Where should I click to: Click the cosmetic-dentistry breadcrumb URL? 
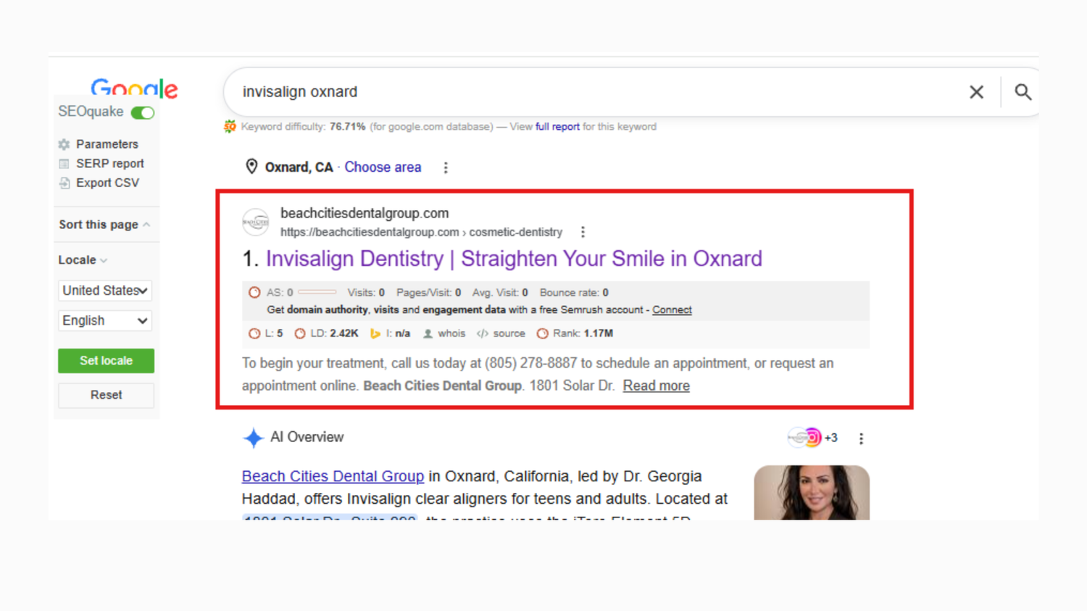coord(515,233)
